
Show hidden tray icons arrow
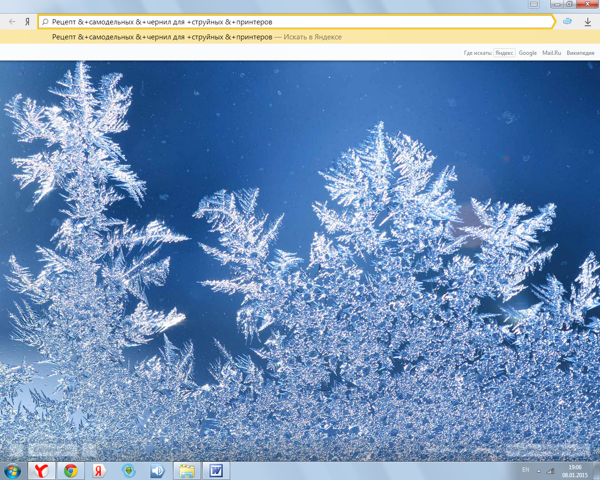tap(539, 471)
